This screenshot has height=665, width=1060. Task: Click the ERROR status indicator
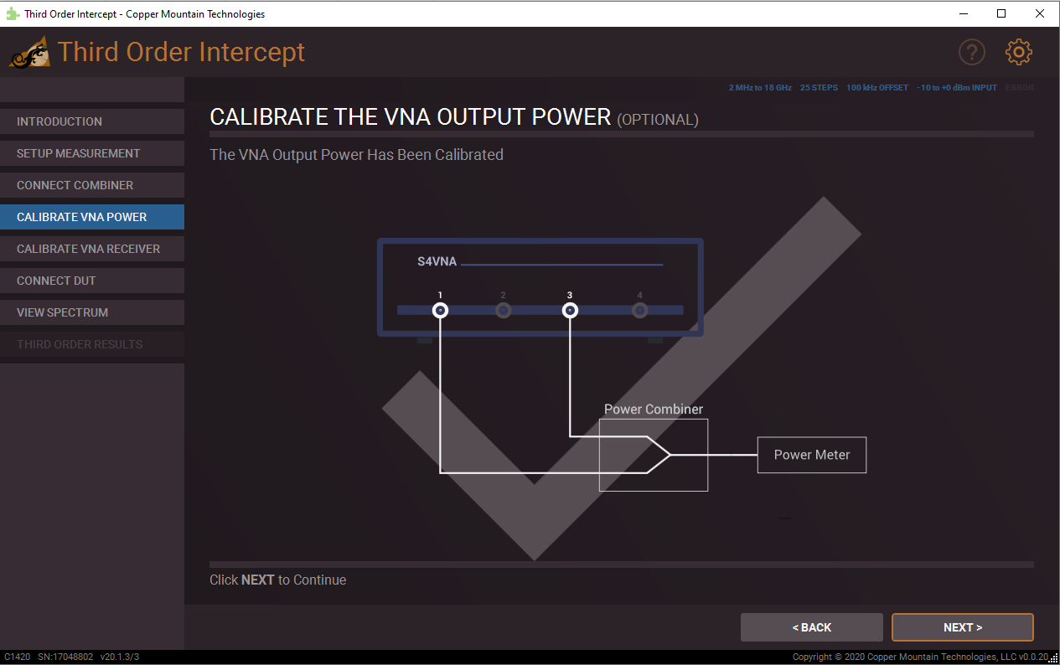(1020, 87)
